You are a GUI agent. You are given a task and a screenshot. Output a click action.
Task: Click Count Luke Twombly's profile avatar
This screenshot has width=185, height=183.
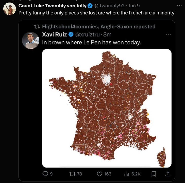(x=10, y=9)
